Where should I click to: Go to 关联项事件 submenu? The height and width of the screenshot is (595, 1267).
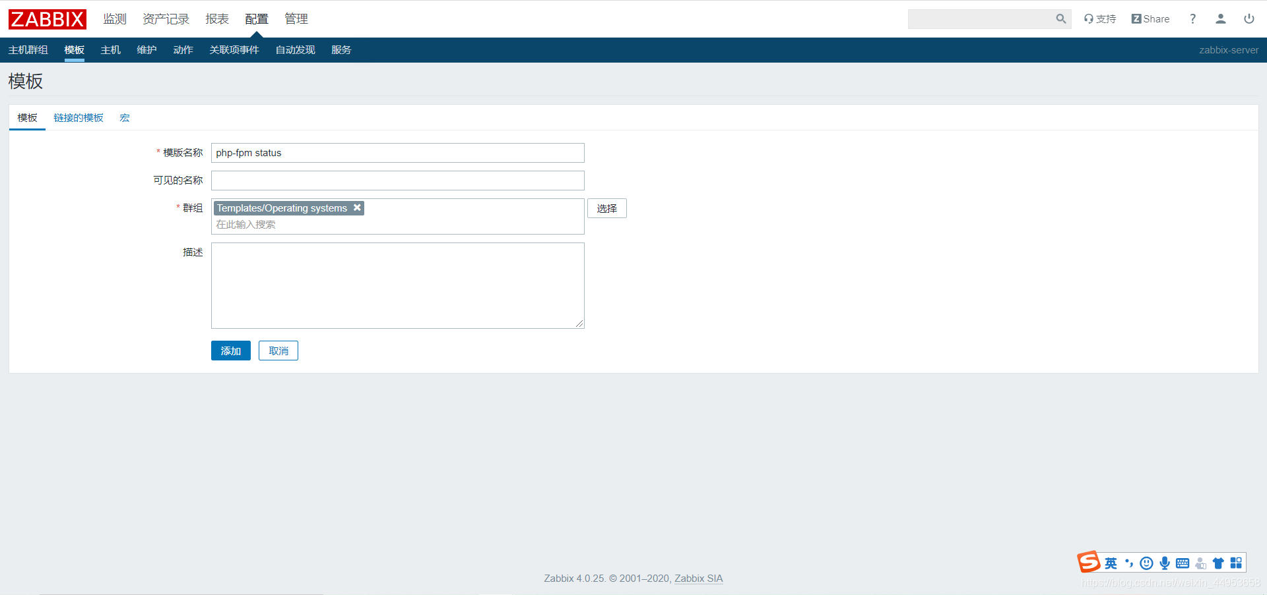pyautogui.click(x=234, y=50)
